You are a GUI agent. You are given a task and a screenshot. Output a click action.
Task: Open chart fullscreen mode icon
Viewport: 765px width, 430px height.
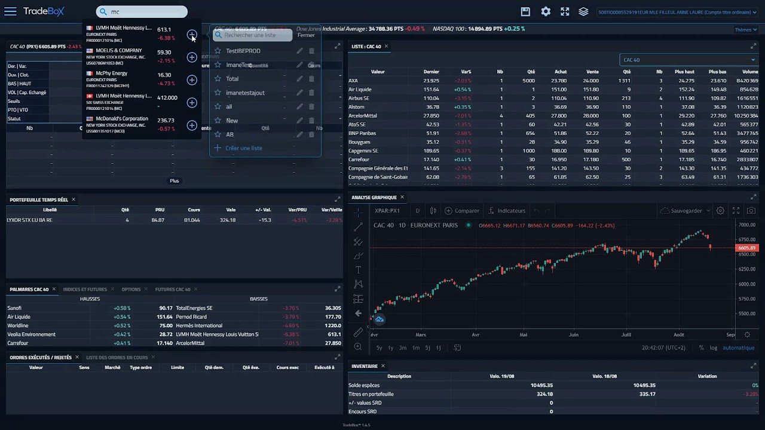(736, 210)
